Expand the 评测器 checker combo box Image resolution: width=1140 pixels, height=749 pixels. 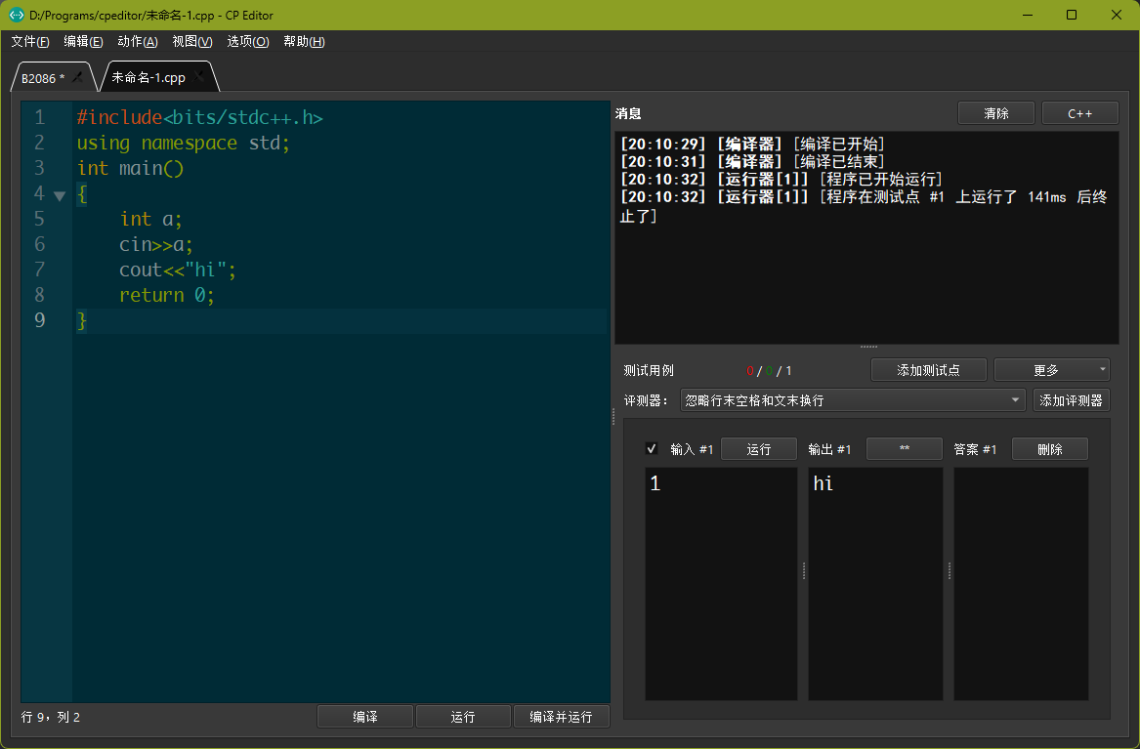pos(852,400)
